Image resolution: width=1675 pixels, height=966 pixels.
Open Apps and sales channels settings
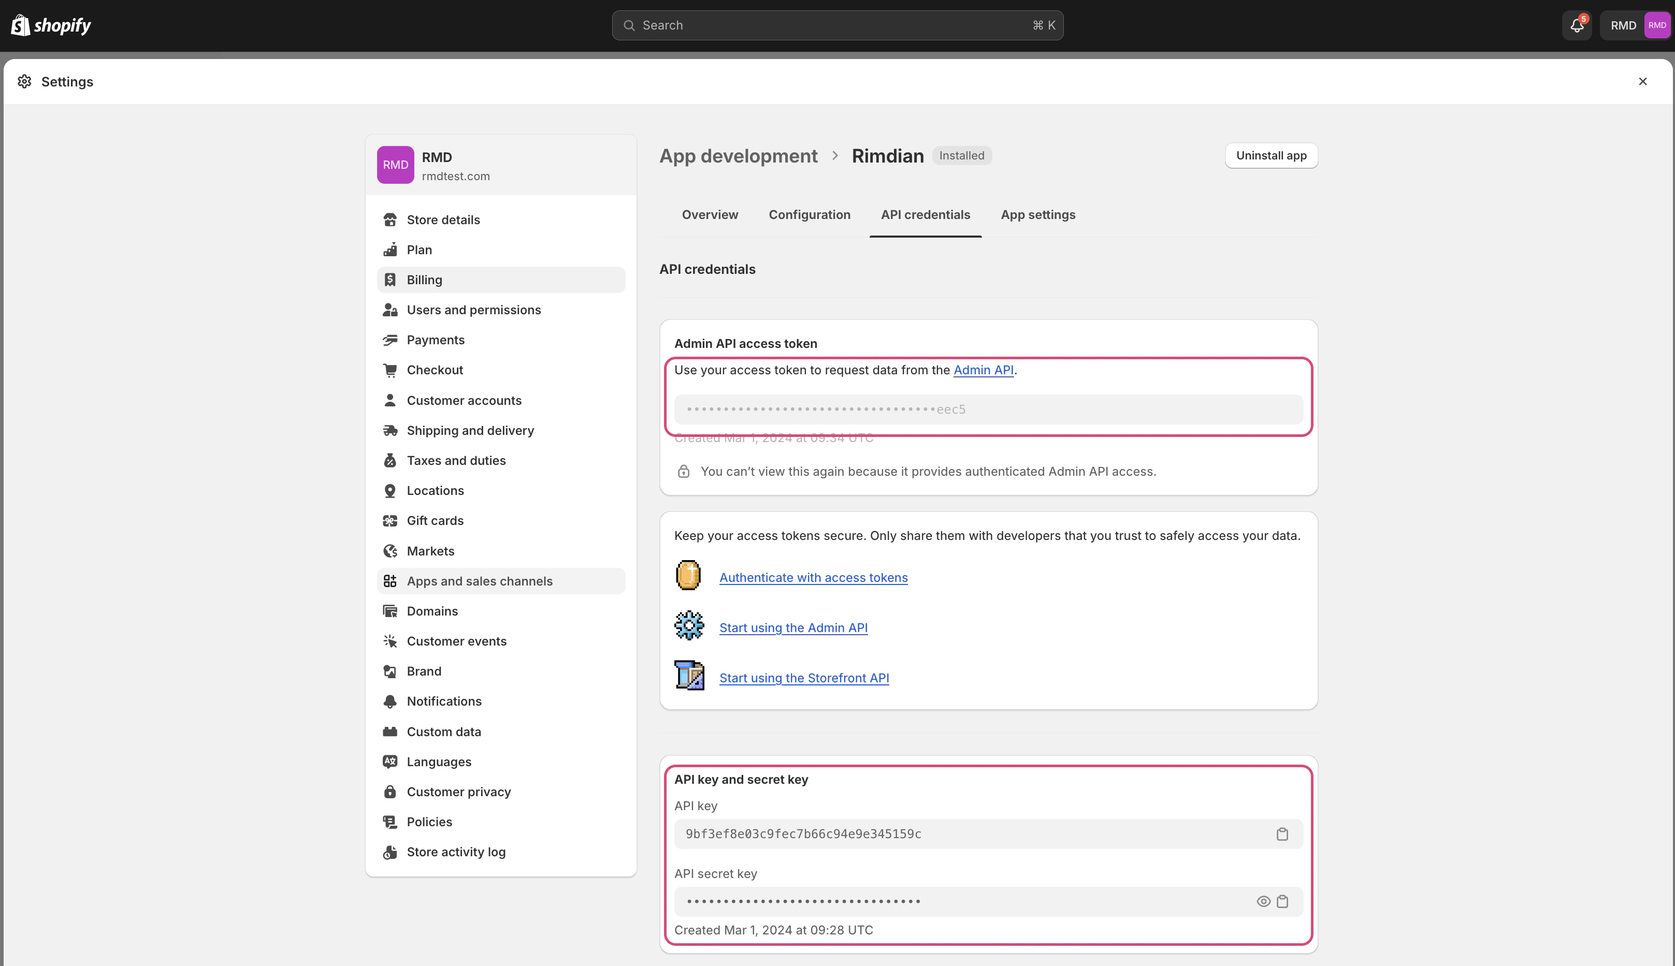[501, 581]
